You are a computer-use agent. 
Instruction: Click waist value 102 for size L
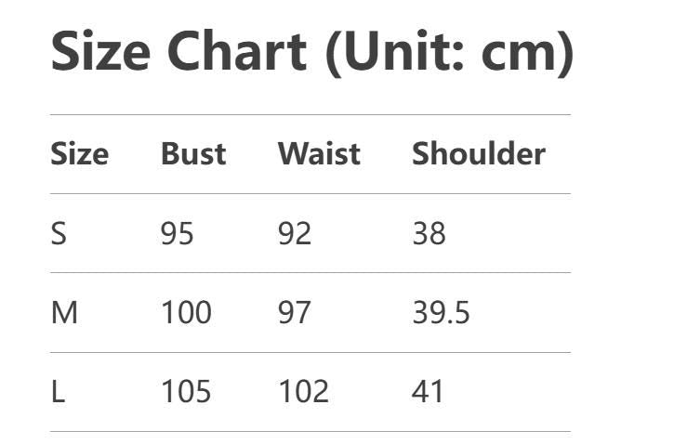point(303,392)
